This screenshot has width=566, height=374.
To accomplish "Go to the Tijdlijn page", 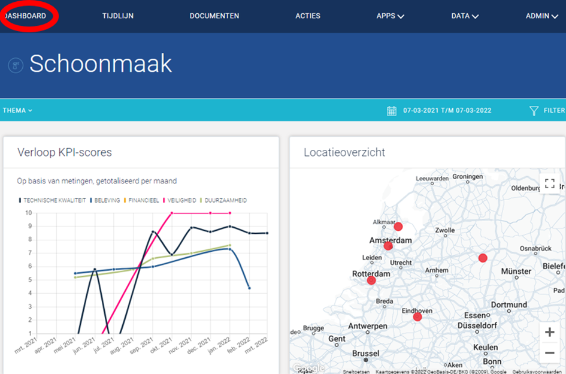I will coord(118,16).
